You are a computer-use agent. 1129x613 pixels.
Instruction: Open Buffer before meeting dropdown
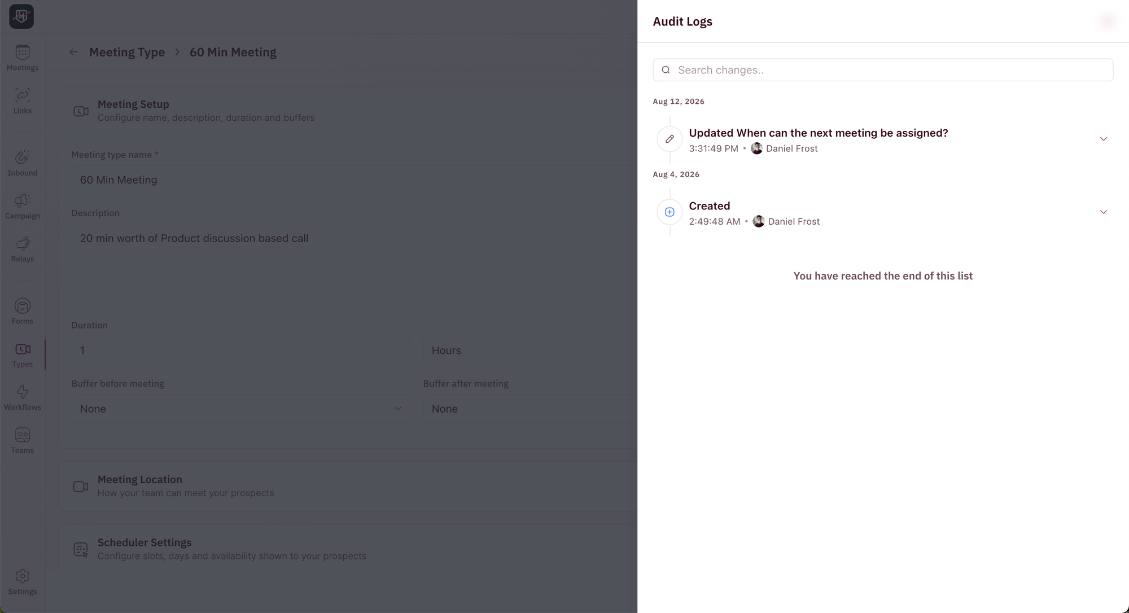241,409
